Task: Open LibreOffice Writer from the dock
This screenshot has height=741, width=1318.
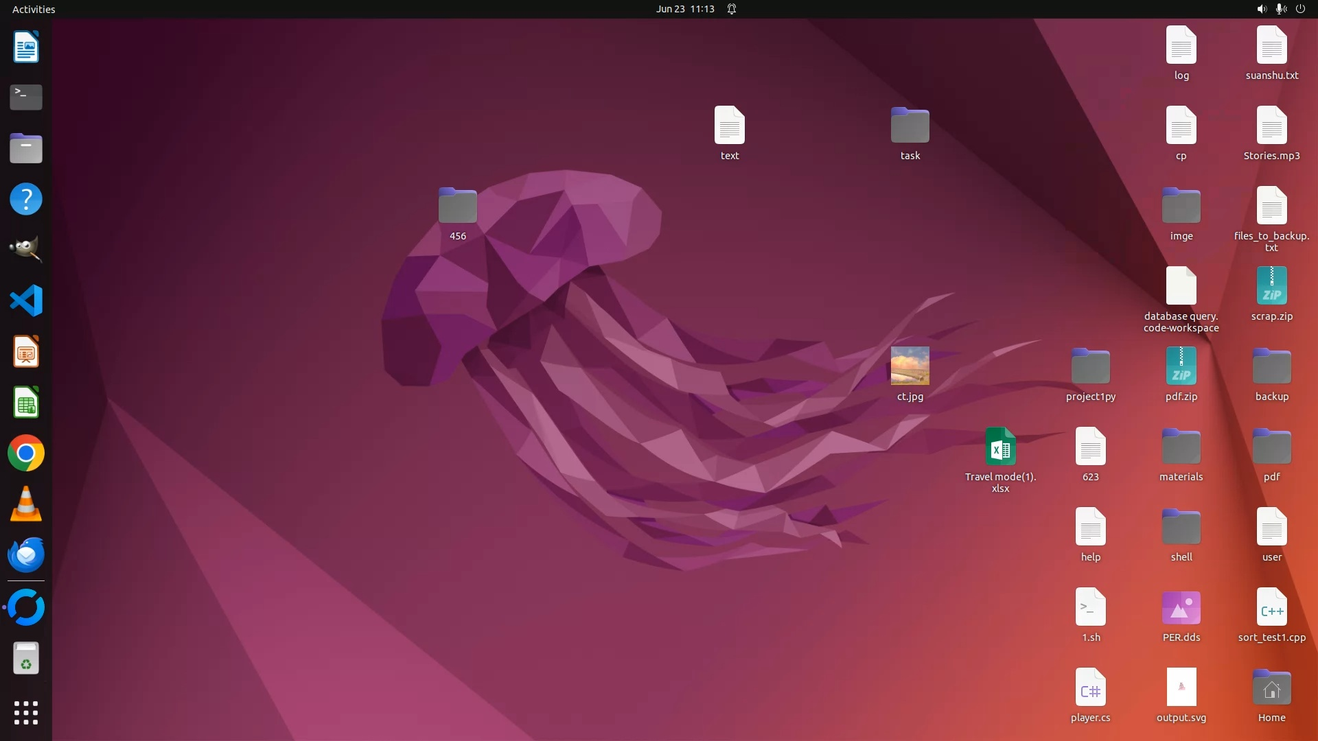Action: tap(26, 47)
